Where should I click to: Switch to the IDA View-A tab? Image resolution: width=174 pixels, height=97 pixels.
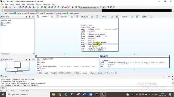click(45, 17)
